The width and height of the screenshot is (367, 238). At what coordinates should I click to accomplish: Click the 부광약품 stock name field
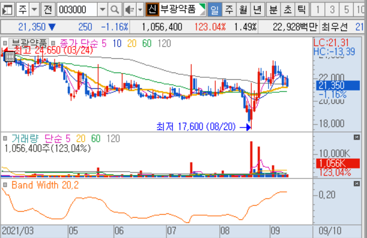pyautogui.click(x=180, y=10)
